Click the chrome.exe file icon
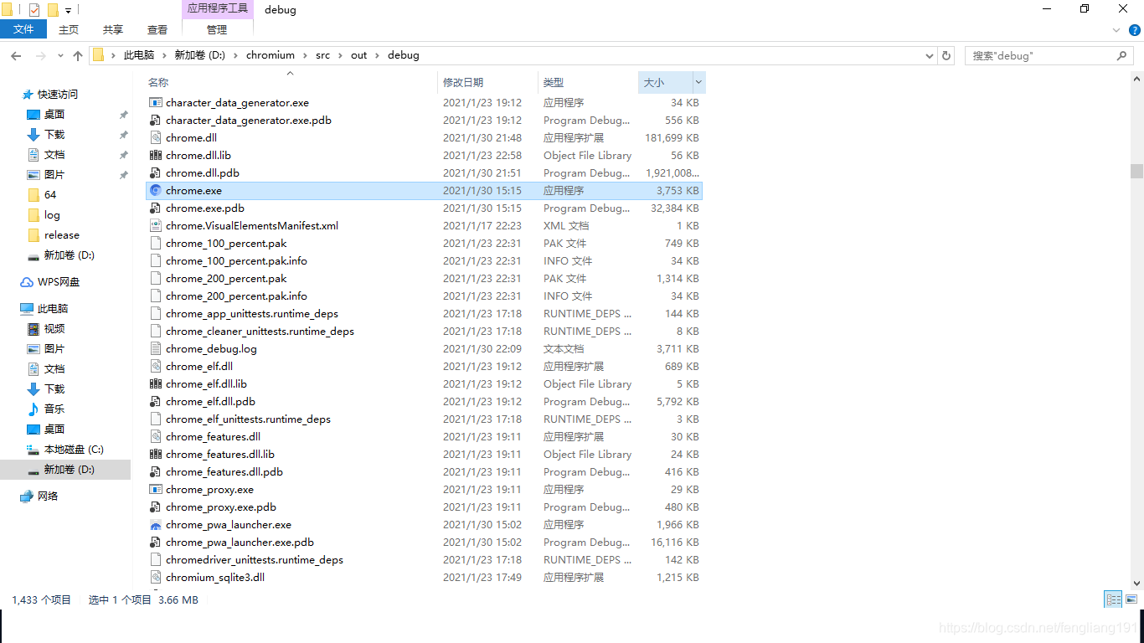This screenshot has height=643, width=1144. click(x=155, y=190)
